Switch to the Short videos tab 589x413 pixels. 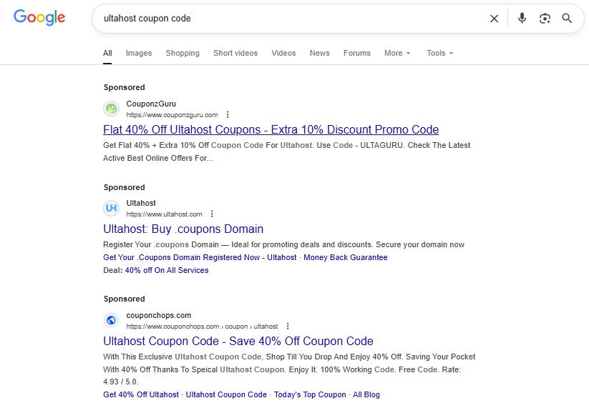tap(235, 53)
